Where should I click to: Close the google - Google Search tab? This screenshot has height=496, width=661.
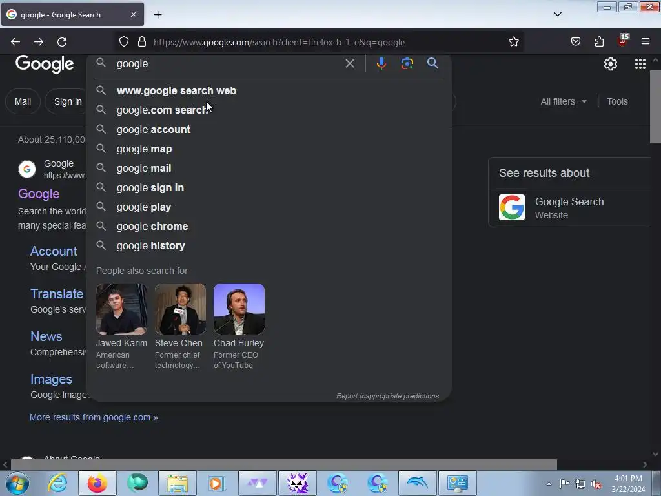pos(133,14)
